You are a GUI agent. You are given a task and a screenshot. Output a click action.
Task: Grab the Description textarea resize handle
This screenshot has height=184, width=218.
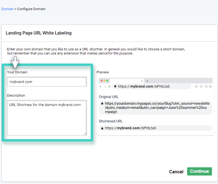(x=85, y=134)
